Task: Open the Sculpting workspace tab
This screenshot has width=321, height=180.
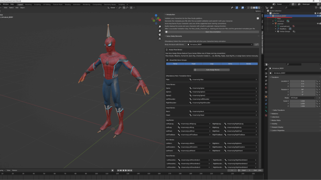Action: (37, 4)
